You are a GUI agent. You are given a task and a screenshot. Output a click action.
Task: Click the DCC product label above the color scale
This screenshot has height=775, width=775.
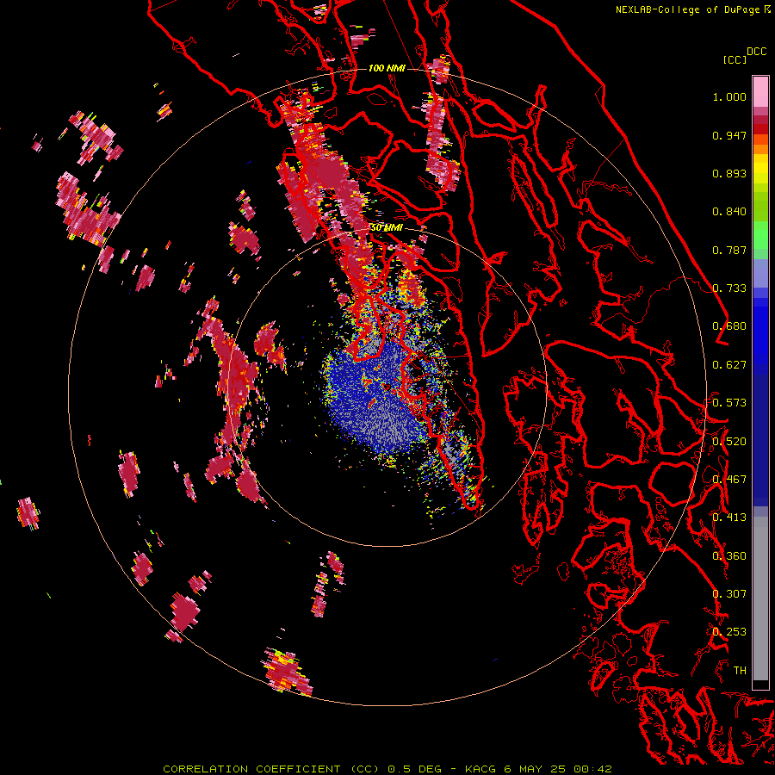coord(756,52)
